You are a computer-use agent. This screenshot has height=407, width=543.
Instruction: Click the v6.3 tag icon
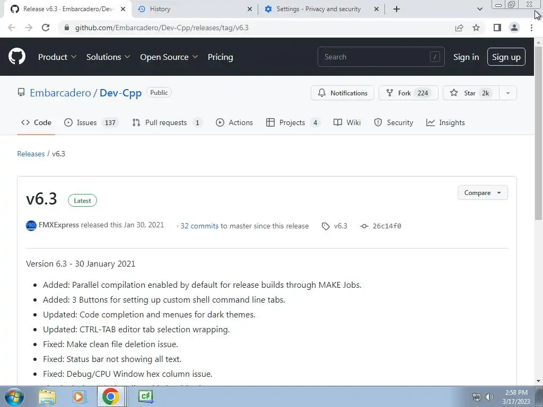click(x=326, y=226)
